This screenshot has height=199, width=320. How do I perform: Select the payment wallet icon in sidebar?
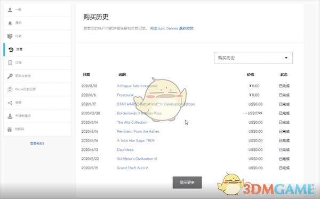click(x=10, y=36)
